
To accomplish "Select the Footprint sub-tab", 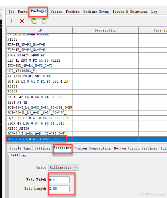I will click(62, 148).
